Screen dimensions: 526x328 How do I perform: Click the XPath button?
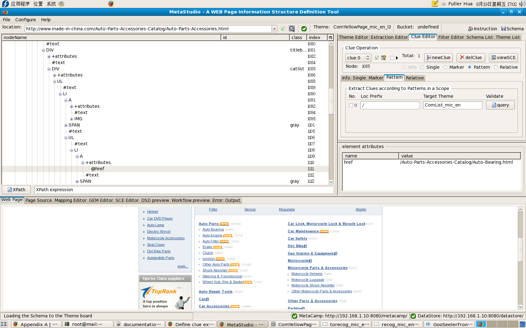coord(17,190)
